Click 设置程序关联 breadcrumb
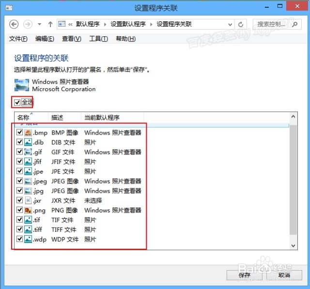The height and width of the screenshot is (289, 310). (x=174, y=24)
